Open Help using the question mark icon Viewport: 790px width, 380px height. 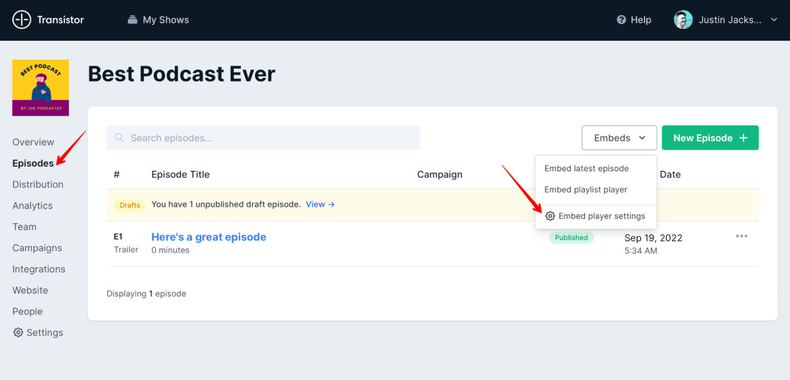(621, 19)
